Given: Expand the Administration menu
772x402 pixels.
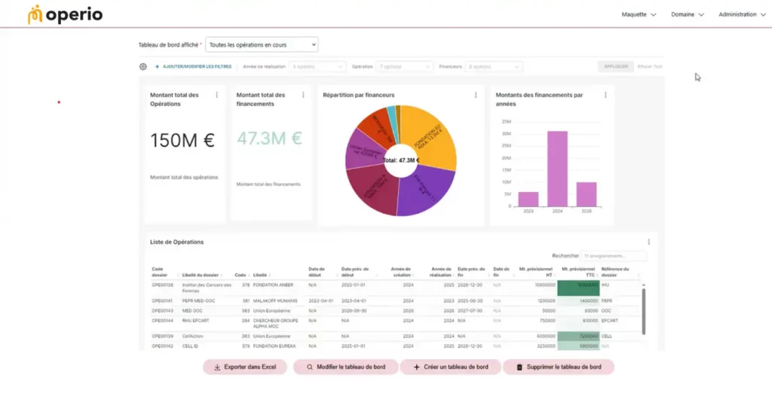Looking at the screenshot, I should click(x=742, y=14).
